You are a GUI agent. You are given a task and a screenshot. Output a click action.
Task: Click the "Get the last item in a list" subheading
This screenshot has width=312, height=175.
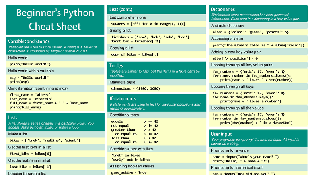pos(29,160)
